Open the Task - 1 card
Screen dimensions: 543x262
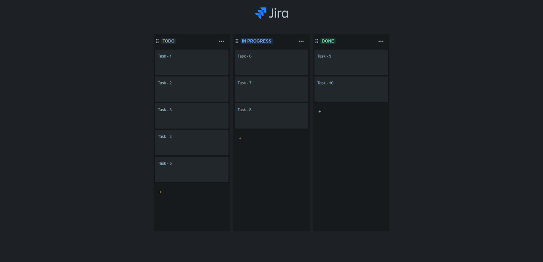pos(191,62)
